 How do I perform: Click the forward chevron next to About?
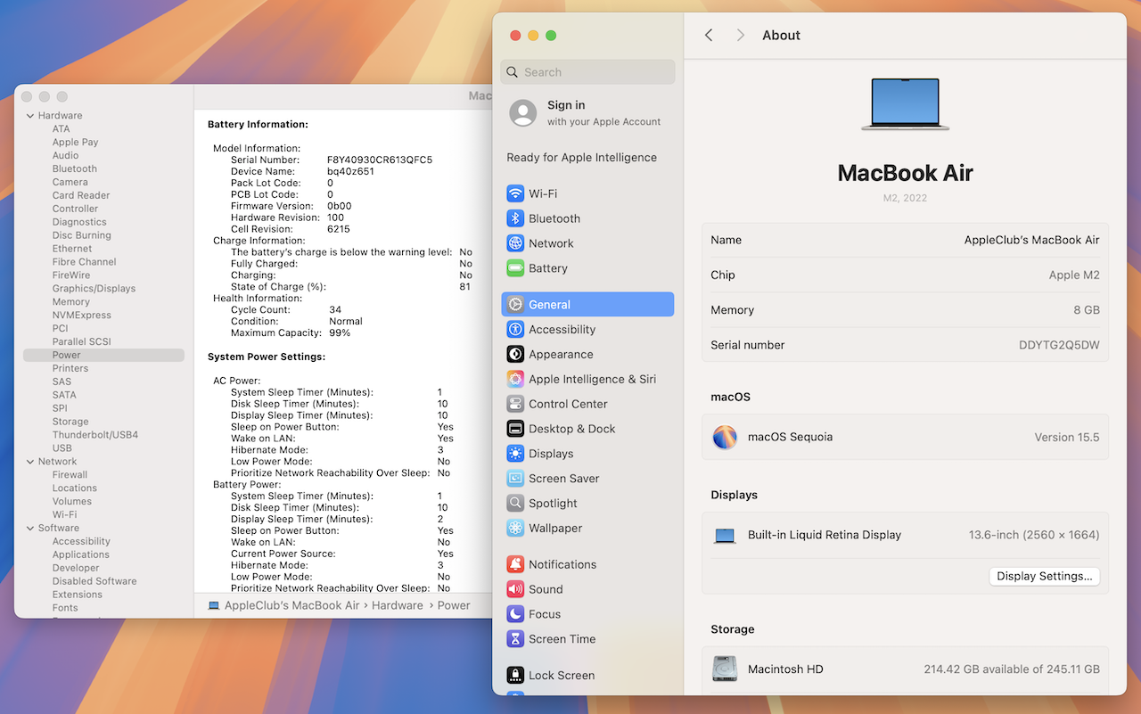741,35
